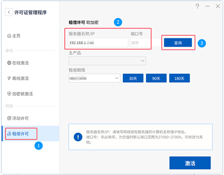Click the back arrow beside 许可证管理程序
224x175 pixels.
(x=9, y=12)
